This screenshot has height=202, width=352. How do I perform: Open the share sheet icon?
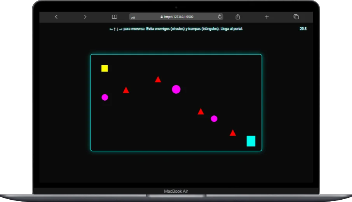tap(238, 17)
